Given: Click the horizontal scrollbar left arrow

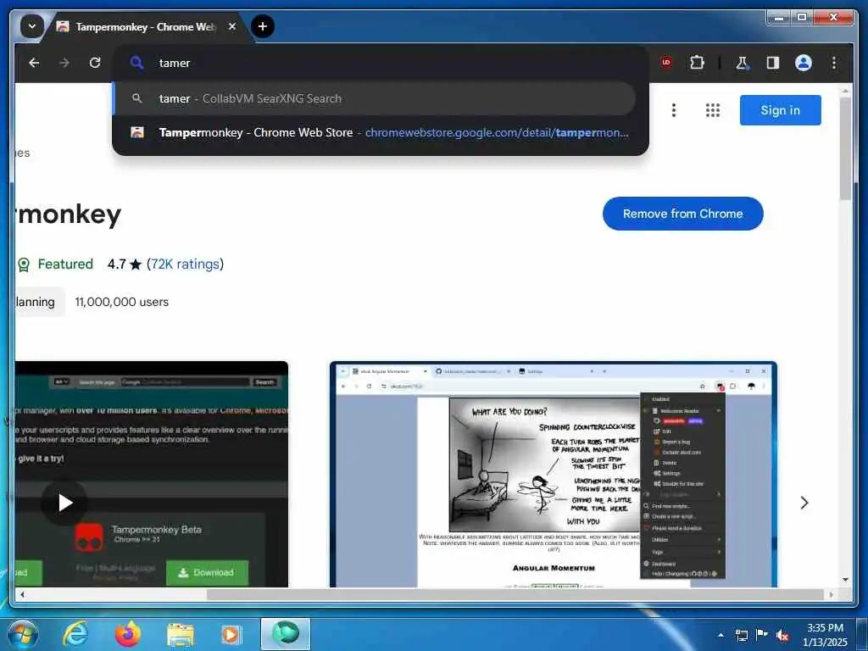Looking at the screenshot, I should (22, 594).
